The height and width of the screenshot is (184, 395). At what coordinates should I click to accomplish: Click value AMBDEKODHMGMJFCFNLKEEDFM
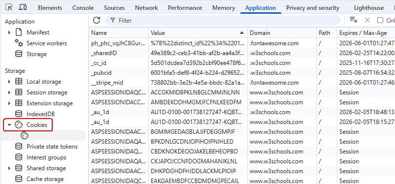pyautogui.click(x=196, y=102)
